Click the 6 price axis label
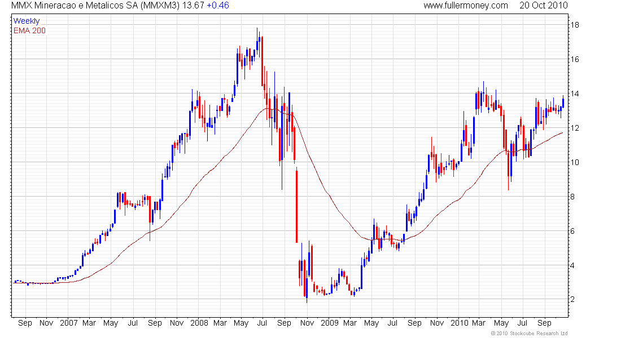This screenshot has width=621, height=338. (572, 232)
